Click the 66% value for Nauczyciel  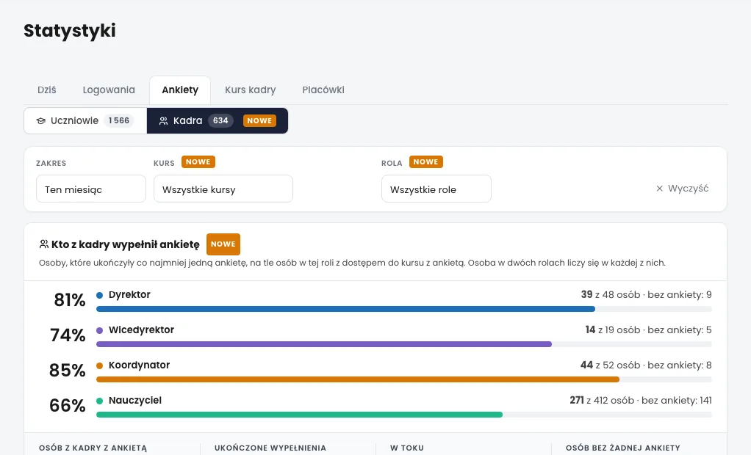(68, 406)
